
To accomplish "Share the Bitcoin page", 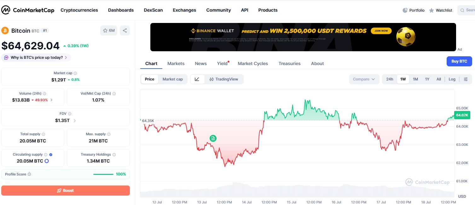I will (x=125, y=30).
